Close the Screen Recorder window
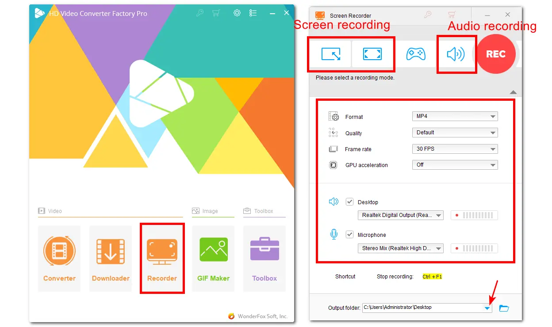 pos(508,15)
